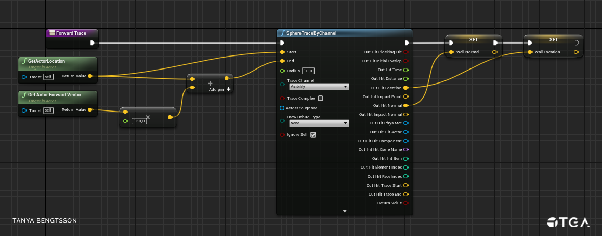
Task: Click Add pin on the add node
Action: 220,89
